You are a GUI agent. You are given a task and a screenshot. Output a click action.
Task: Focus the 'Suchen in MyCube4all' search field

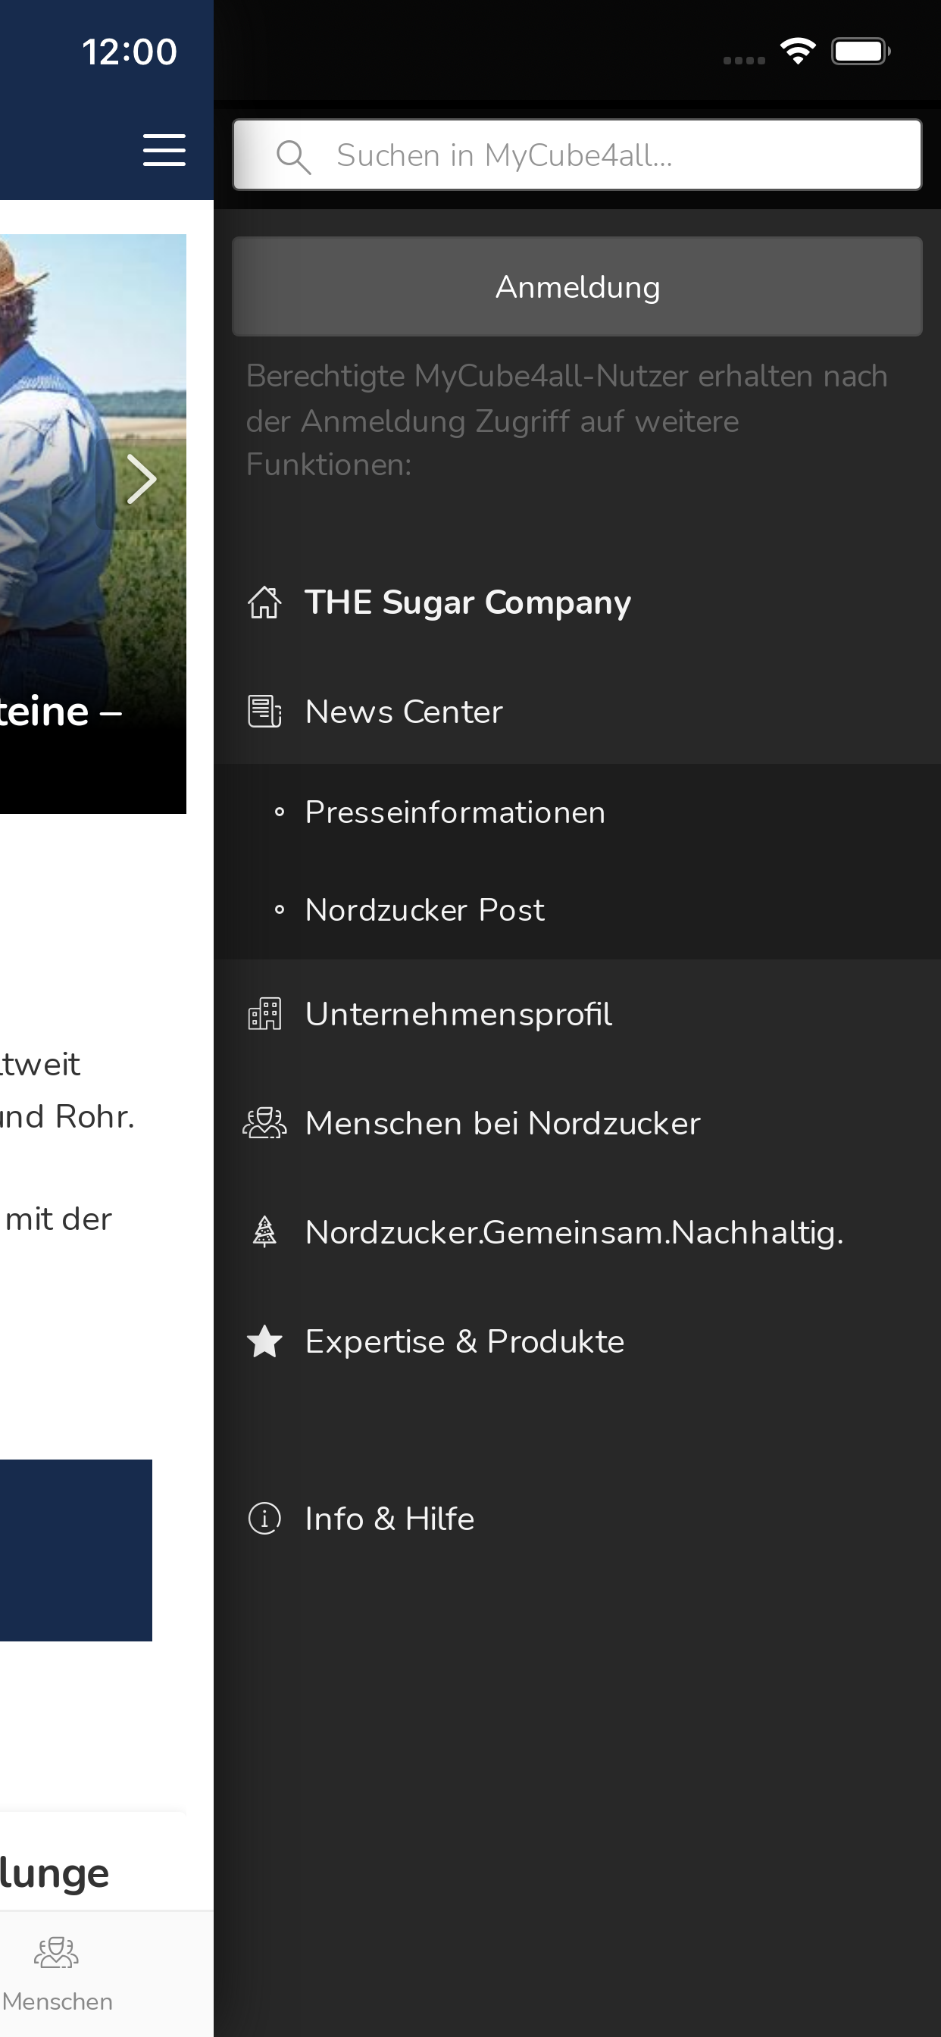(577, 155)
